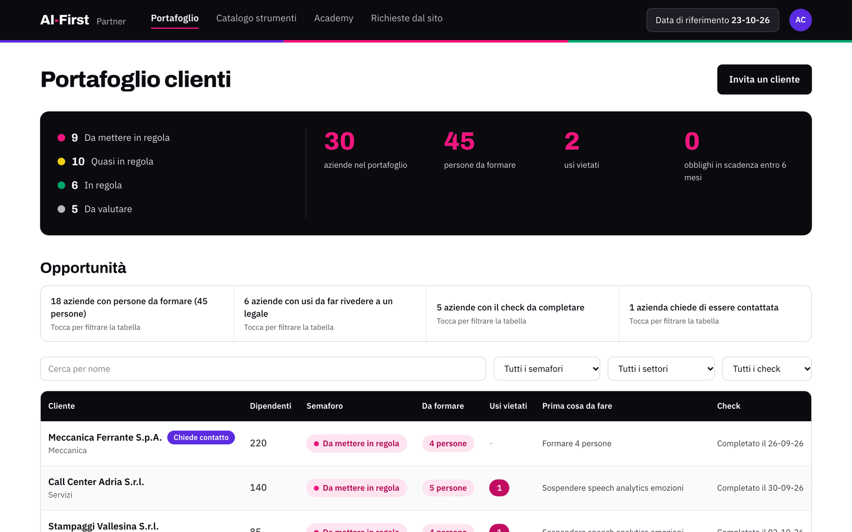Filter by 5 aziende con check da completare
This screenshot has height=532, width=852.
523,313
